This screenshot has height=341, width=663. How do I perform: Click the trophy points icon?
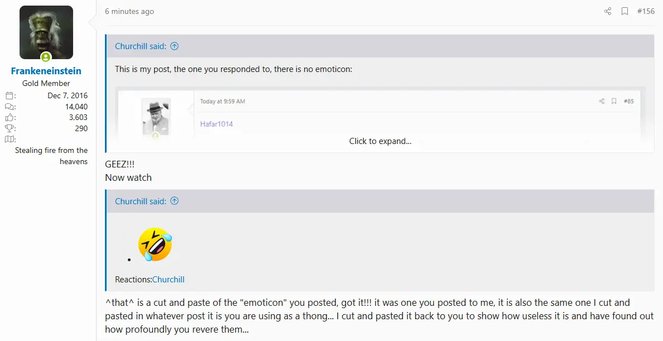(10, 128)
